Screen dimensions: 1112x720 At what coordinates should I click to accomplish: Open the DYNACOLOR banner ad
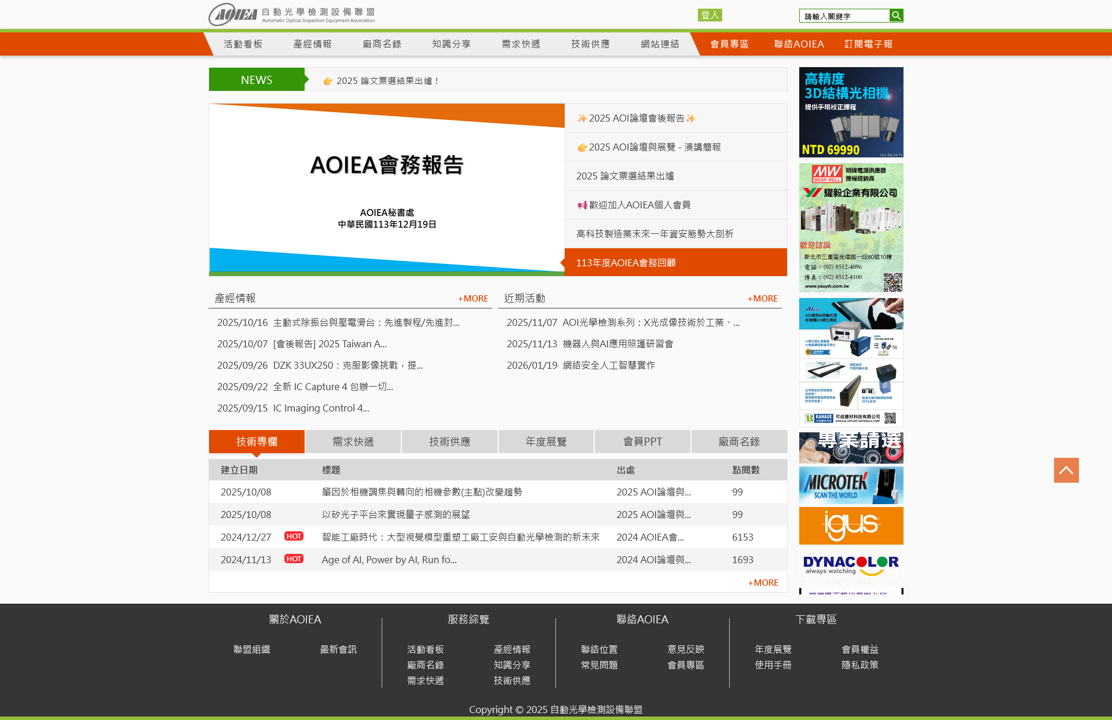click(851, 565)
